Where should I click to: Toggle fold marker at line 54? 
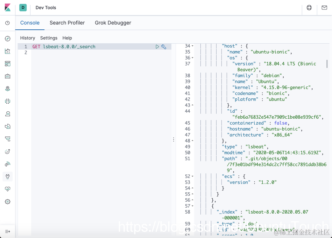(x=192, y=188)
